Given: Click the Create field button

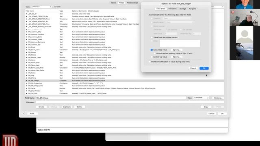Looking at the screenshot, I should pos(41,107).
